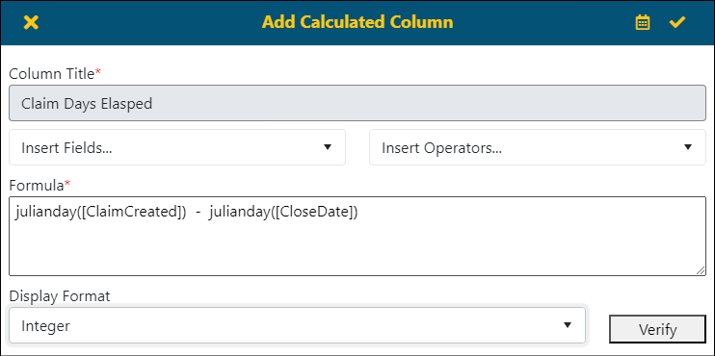Open the calendar icon in header
This screenshot has height=356, width=715.
point(643,22)
